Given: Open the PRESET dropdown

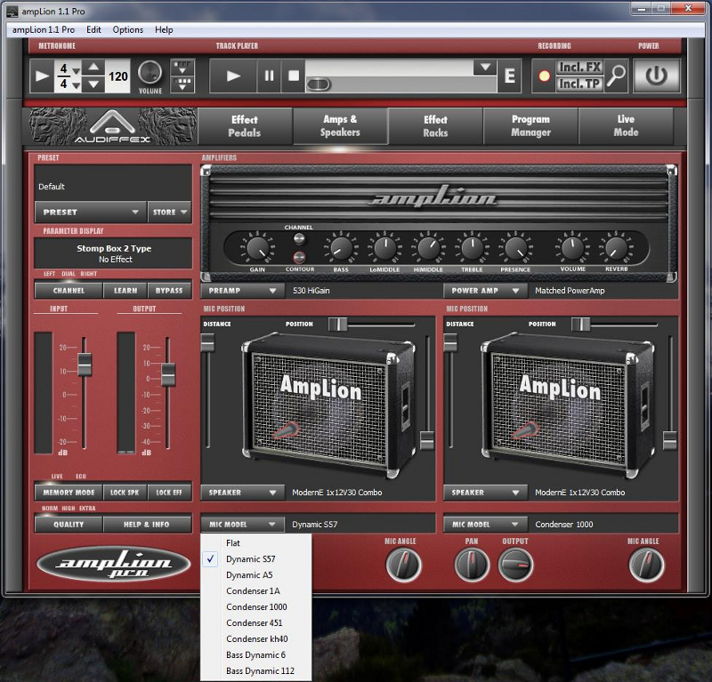Looking at the screenshot, I should pyautogui.click(x=91, y=212).
